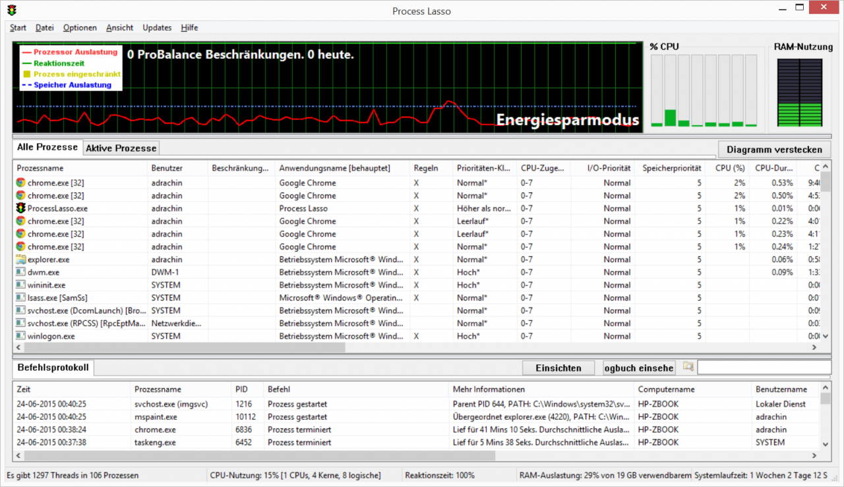The height and width of the screenshot is (487, 844).
Task: Sort by the Anwendungsname [behauptet] column header
Action: point(342,168)
